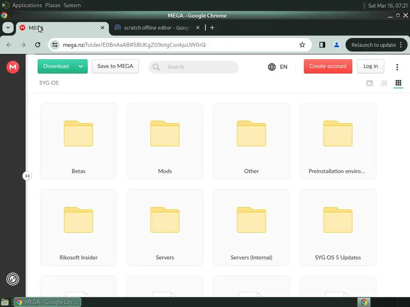Screen dimensions: 410x307
Task: Click Relaunch to update
Action: (374, 45)
